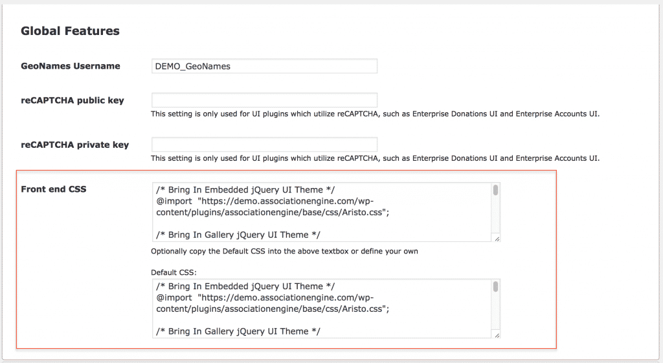Screen dimensions: 663x363
Task: Place cursor on @import line in Front end CSS
Action: coord(265,201)
